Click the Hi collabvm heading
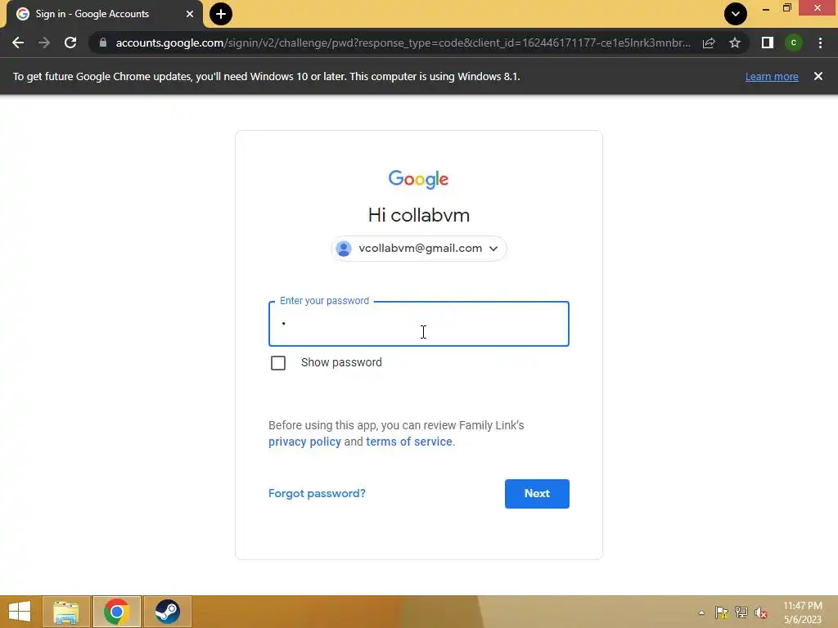 click(419, 215)
